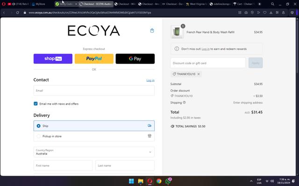The height and width of the screenshot is (186, 299).
Task: Click the browser address bar URL
Action: click(90, 13)
